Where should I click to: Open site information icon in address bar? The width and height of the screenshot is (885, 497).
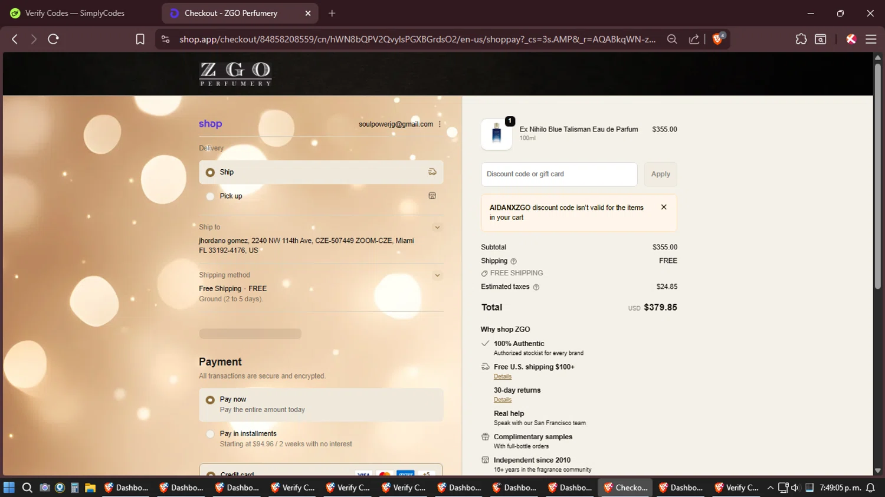[165, 39]
